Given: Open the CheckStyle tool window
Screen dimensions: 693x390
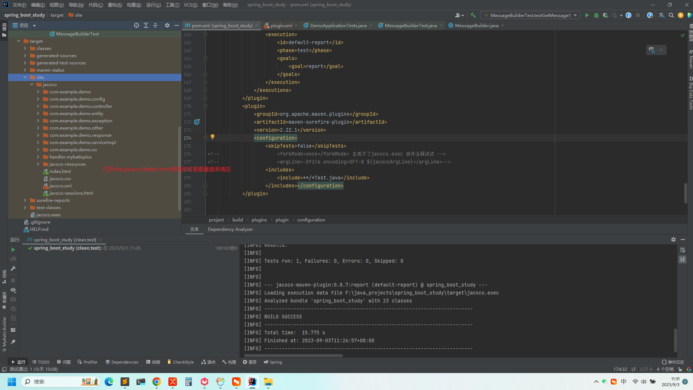Looking at the screenshot, I should 180,362.
